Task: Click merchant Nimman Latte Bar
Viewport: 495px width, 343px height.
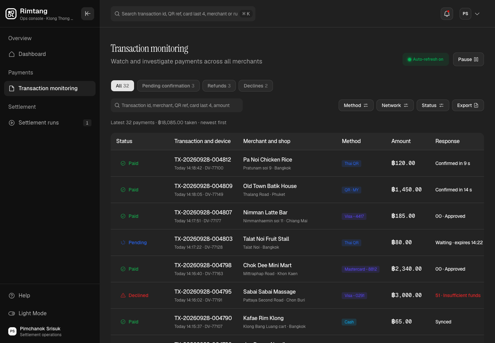Action: (x=265, y=212)
